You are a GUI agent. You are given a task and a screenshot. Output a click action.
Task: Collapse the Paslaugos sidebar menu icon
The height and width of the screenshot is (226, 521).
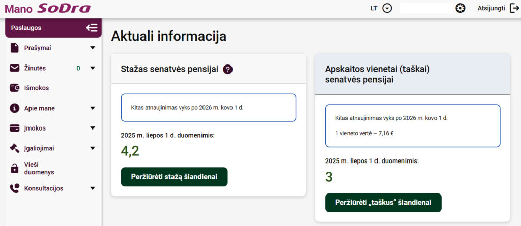coord(92,28)
